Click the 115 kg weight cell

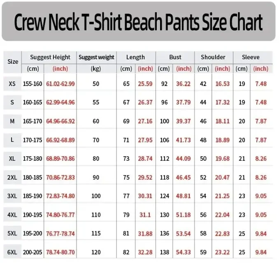coord(96,233)
